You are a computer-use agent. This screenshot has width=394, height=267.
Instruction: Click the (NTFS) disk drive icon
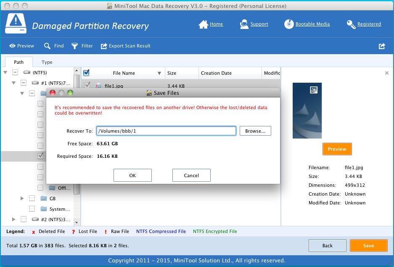click(x=27, y=73)
